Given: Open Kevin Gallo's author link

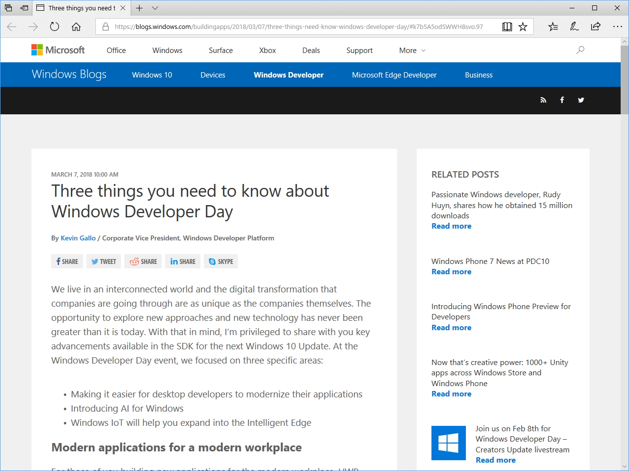Looking at the screenshot, I should (x=78, y=238).
